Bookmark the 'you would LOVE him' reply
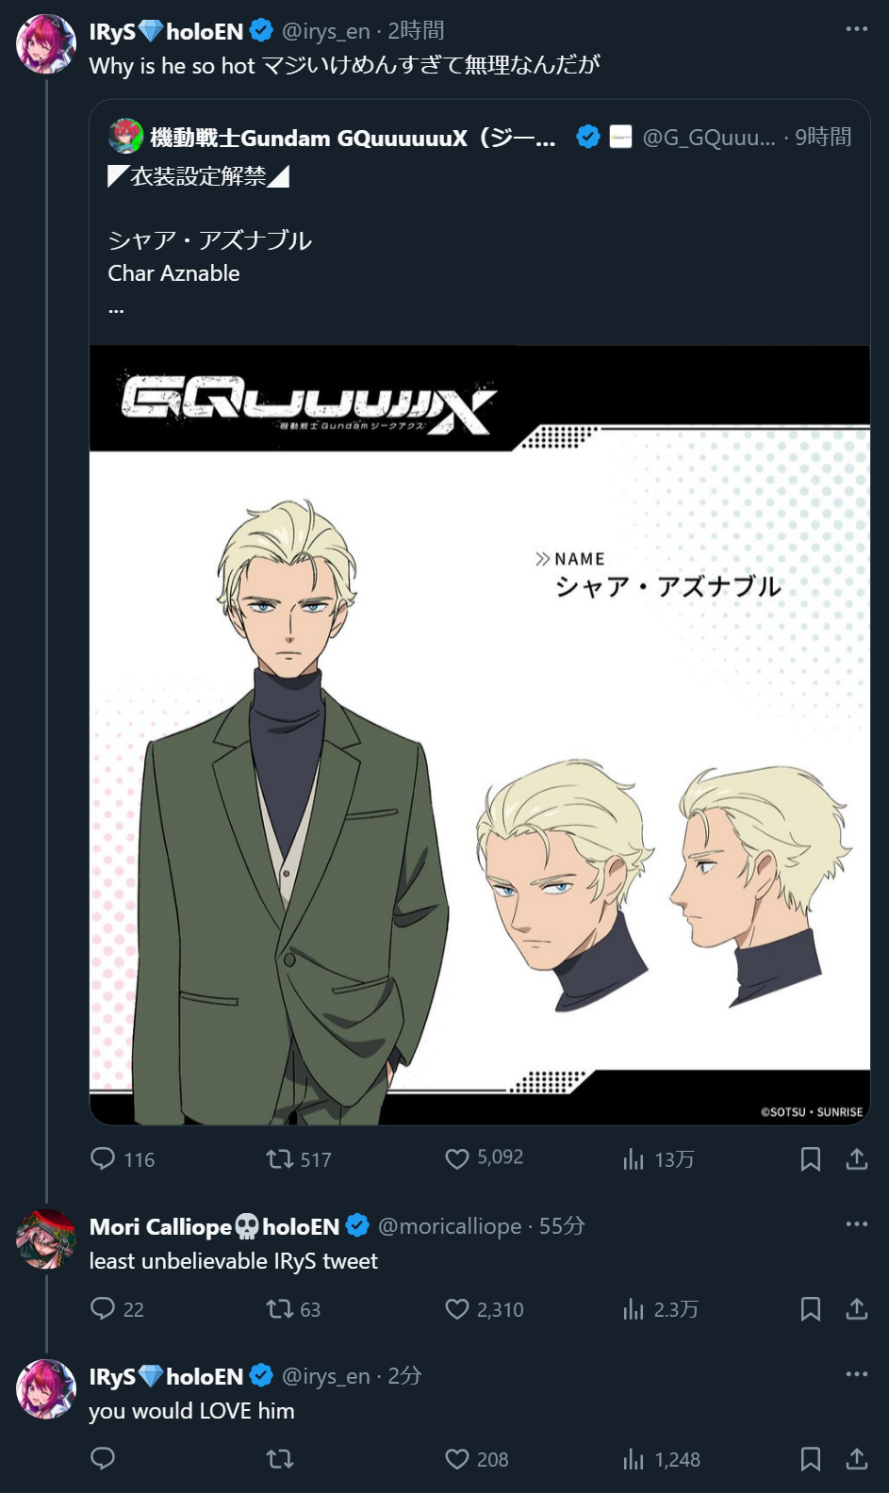 [x=810, y=1458]
